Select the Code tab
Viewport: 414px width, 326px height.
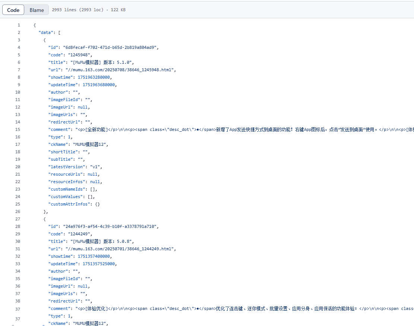pyautogui.click(x=13, y=10)
